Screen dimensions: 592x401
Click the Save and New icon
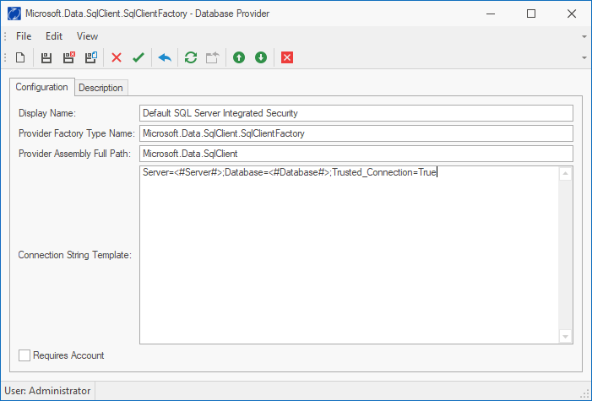point(91,57)
